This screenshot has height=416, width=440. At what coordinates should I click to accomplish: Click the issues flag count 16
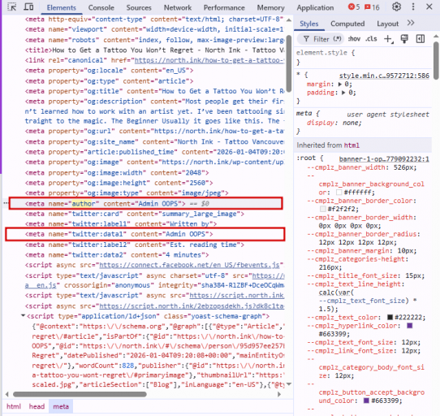[x=372, y=7]
